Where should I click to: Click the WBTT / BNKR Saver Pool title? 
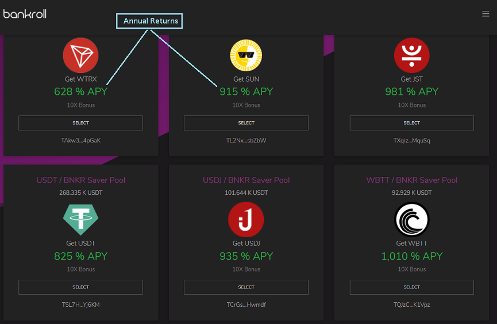[x=411, y=180]
